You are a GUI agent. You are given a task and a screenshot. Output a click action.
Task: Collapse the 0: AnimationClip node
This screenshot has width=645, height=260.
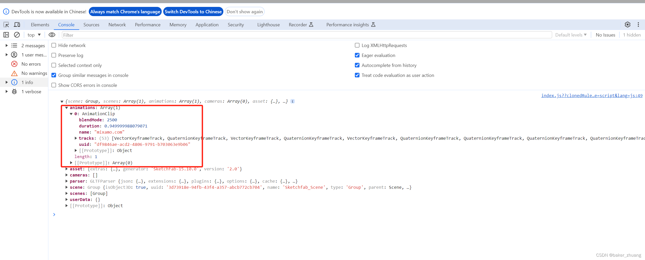click(71, 114)
